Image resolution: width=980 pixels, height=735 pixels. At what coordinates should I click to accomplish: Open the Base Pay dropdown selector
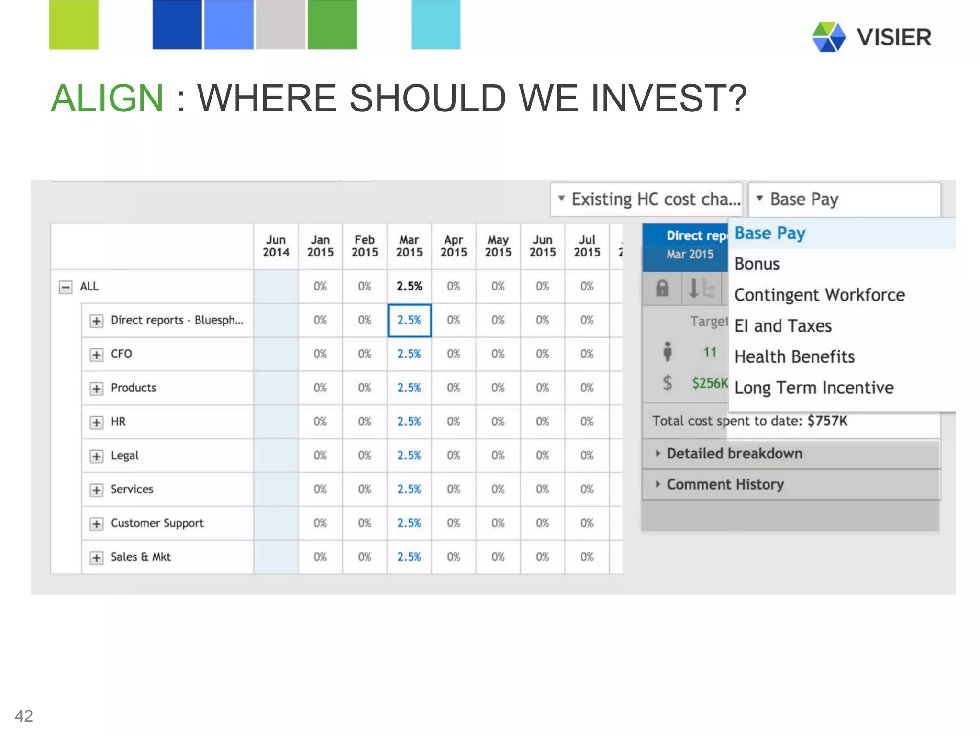tap(845, 199)
